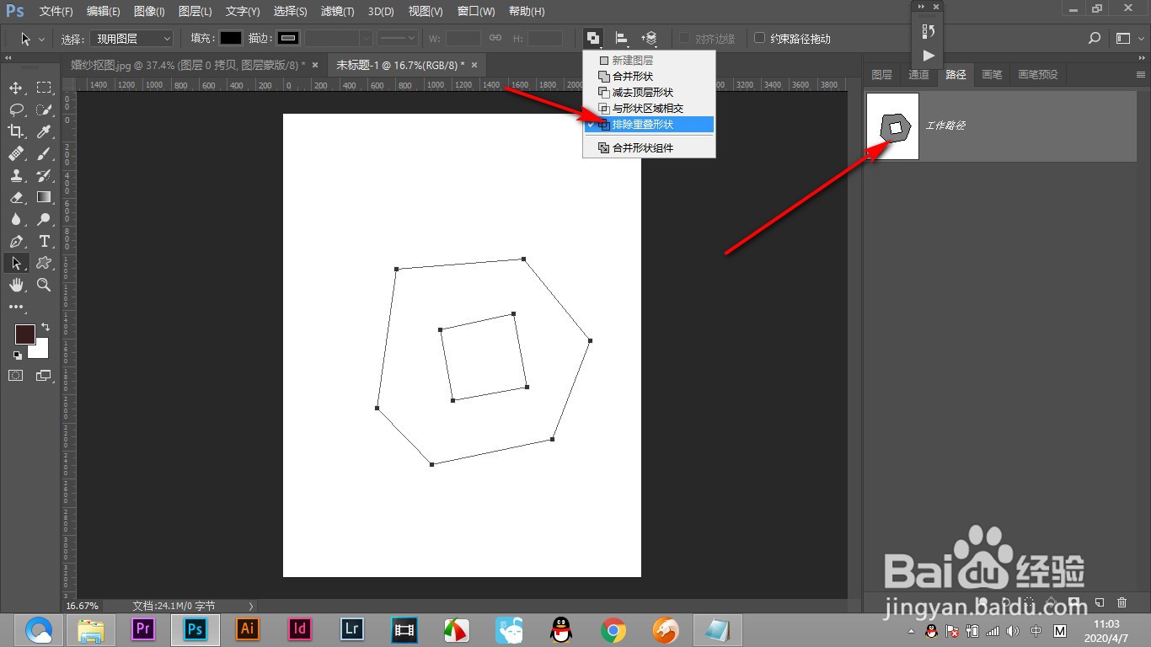Select the Blur tool
Image resolution: width=1151 pixels, height=647 pixels.
16,219
